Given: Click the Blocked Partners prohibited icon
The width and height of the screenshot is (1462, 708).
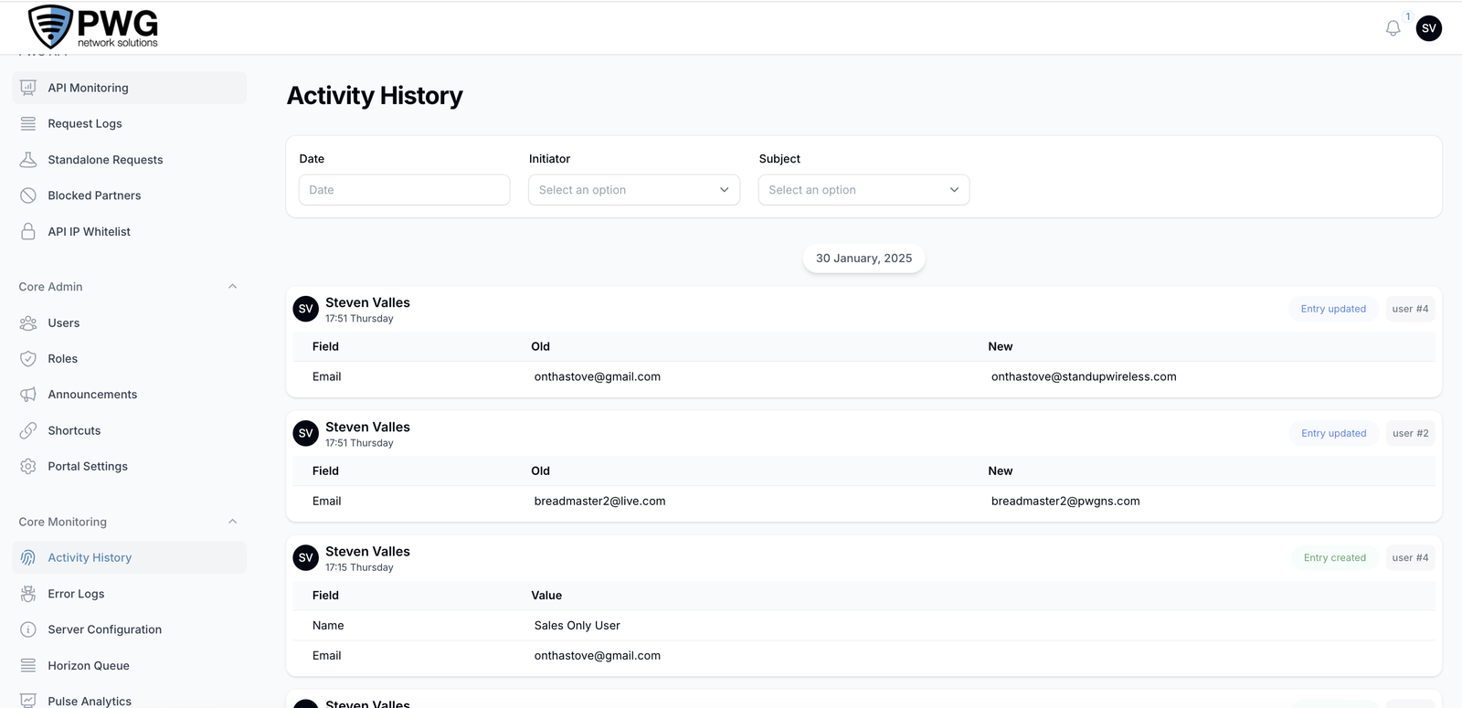Looking at the screenshot, I should tap(28, 195).
